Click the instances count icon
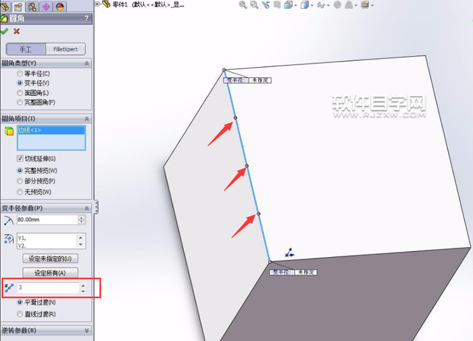Image resolution: width=473 pixels, height=341 pixels. (9, 288)
